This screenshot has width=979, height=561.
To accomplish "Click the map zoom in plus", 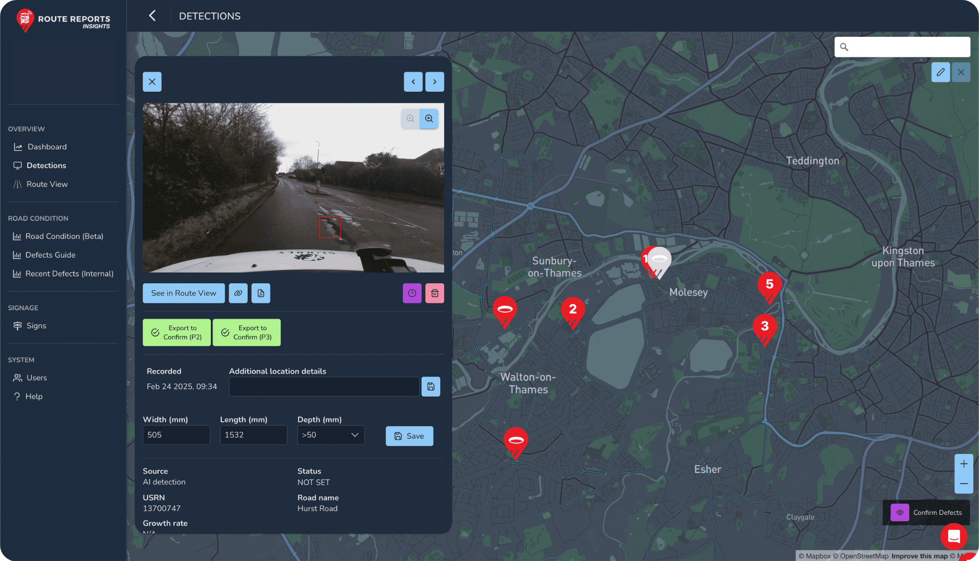I will (x=964, y=464).
